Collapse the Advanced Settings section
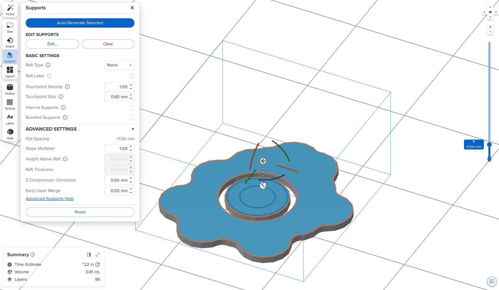 [x=133, y=129]
